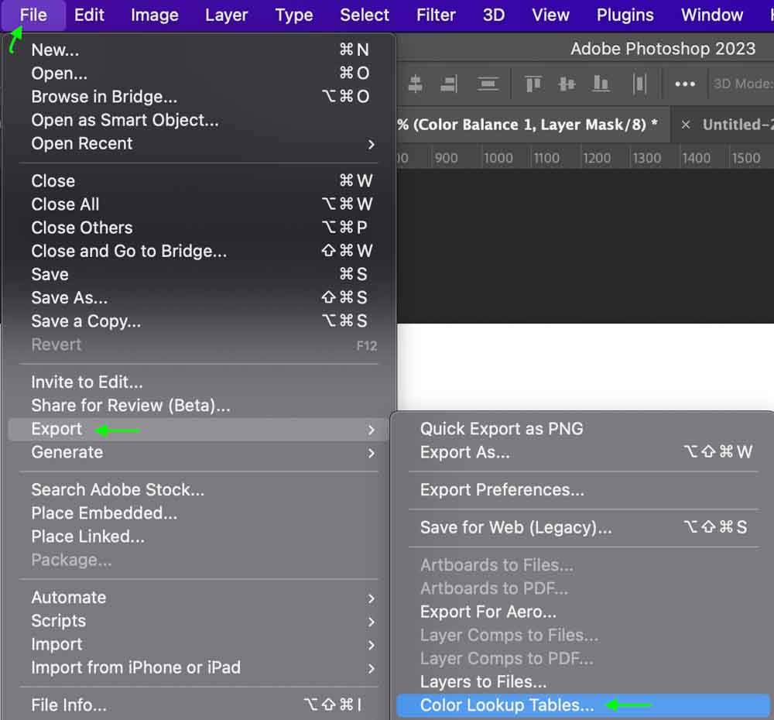This screenshot has width=774, height=720.
Task: Open the three-dot more align options
Action: pyautogui.click(x=685, y=84)
